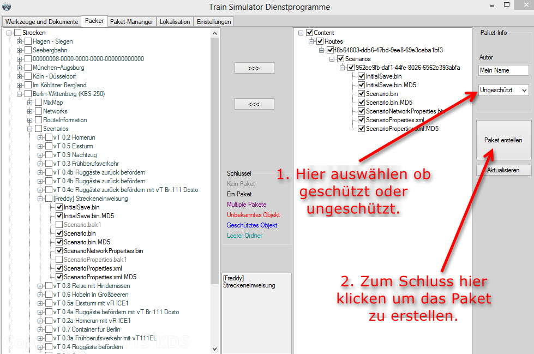The width and height of the screenshot is (534, 354).
Task: Switch to the Paket-Mananger tab
Action: 132,22
